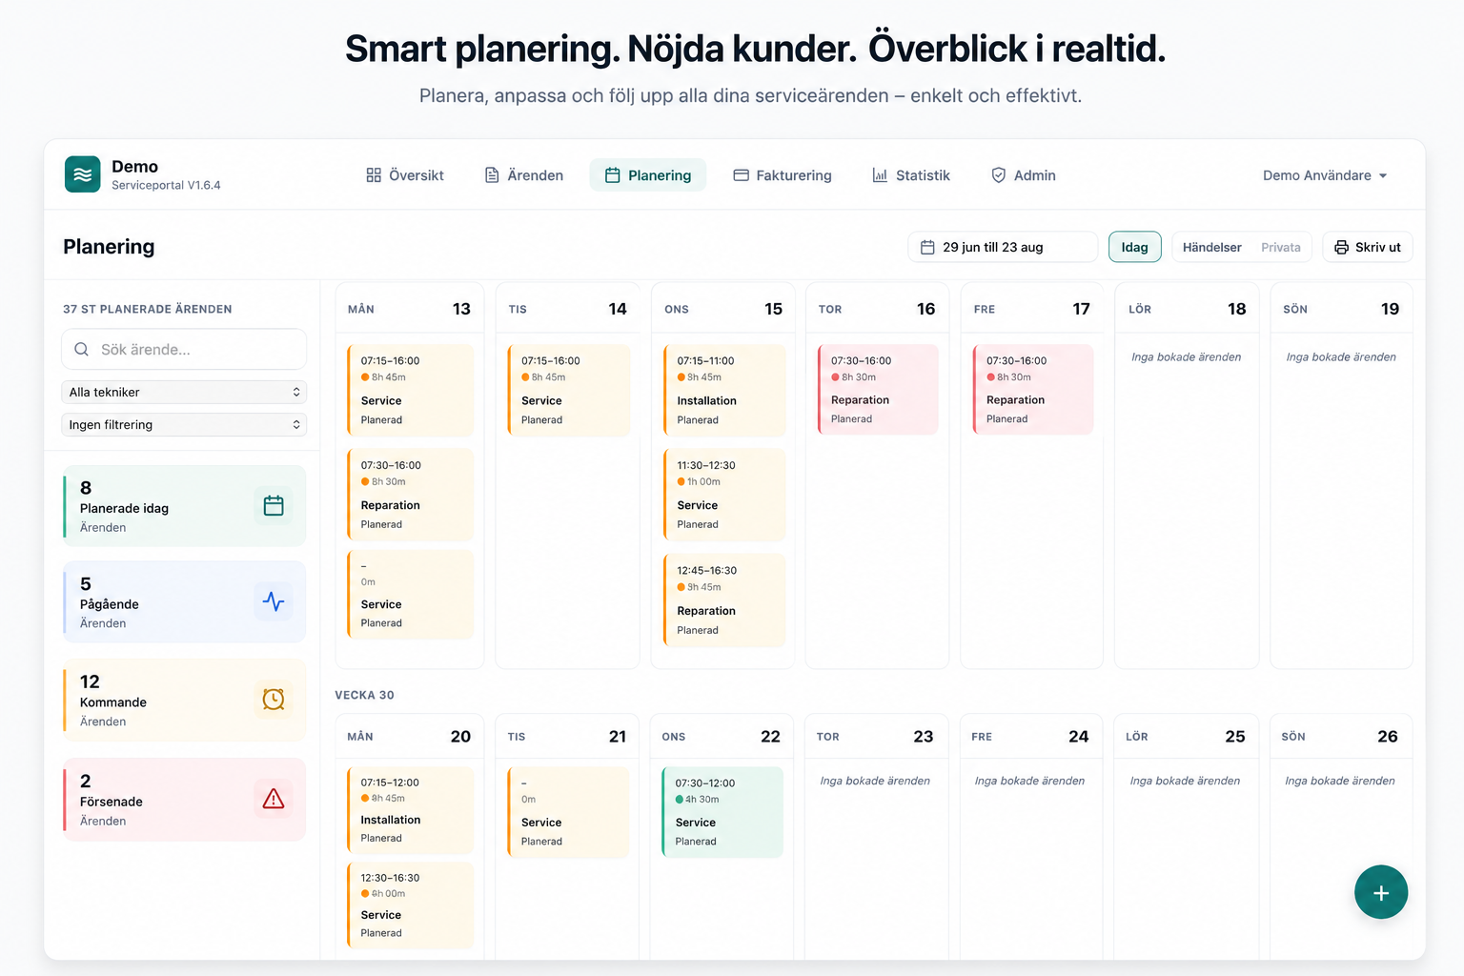Click the calendar icon on Planerade idag card

point(274,506)
